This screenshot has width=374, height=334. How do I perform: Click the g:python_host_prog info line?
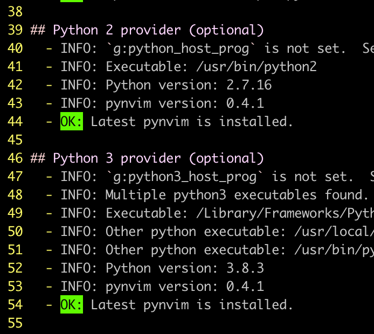pyautogui.click(x=210, y=49)
